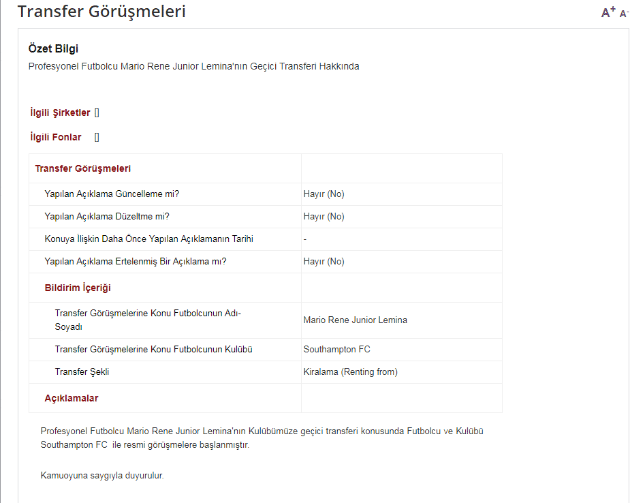The image size is (630, 503).
Task: Select the İlgili Şirketler label
Action: point(60,112)
